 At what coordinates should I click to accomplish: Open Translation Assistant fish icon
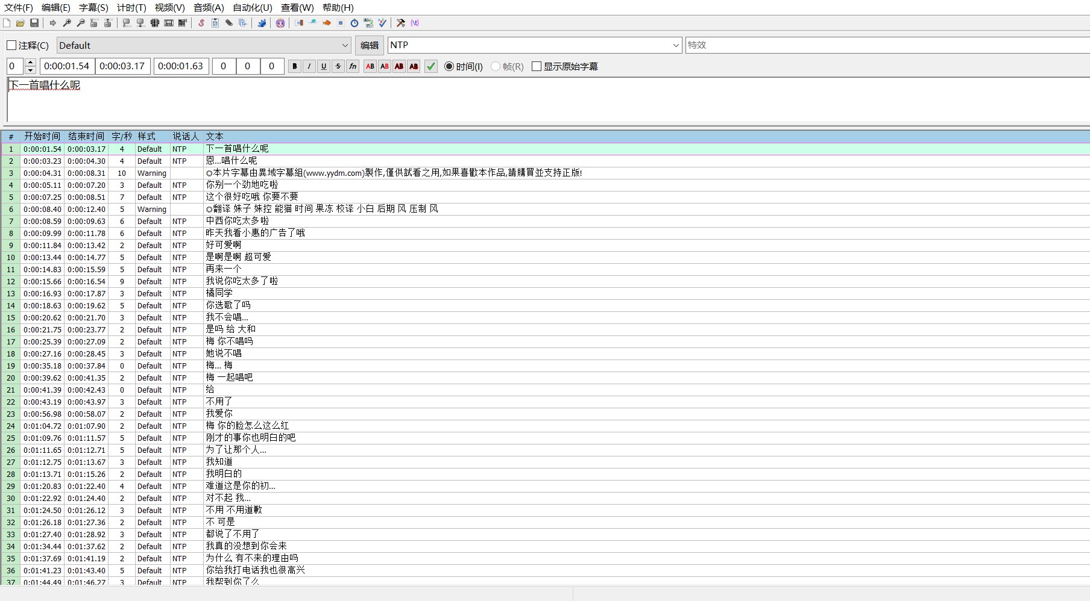[x=327, y=23]
